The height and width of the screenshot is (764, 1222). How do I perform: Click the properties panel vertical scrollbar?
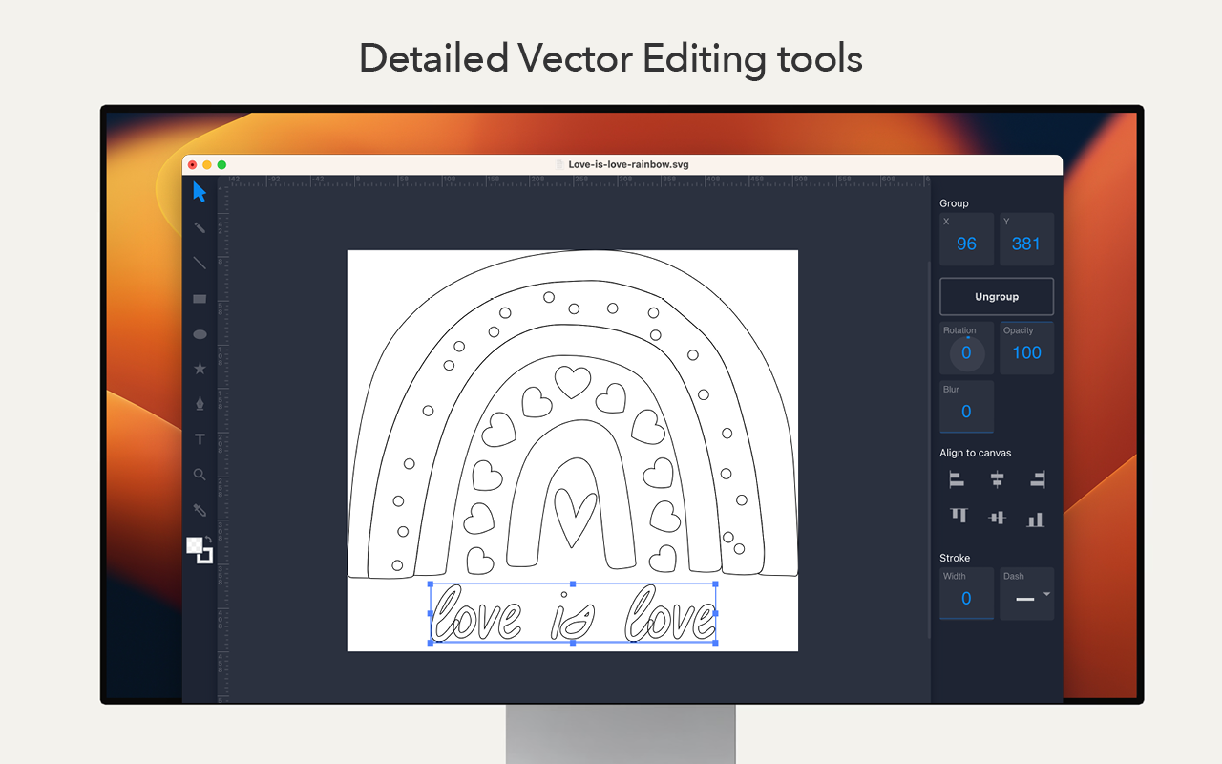tap(930, 449)
